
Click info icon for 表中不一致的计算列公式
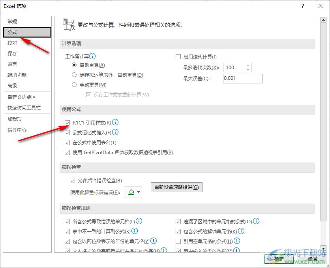(135, 231)
